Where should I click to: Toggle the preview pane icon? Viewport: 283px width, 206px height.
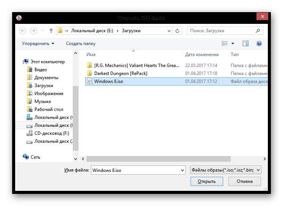(x=245, y=44)
